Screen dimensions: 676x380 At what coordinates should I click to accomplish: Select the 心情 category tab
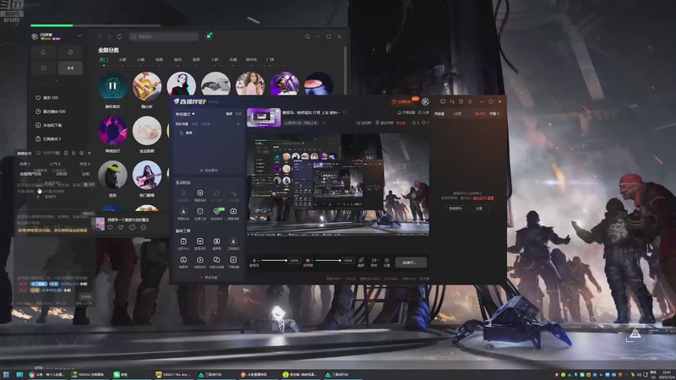click(140, 60)
